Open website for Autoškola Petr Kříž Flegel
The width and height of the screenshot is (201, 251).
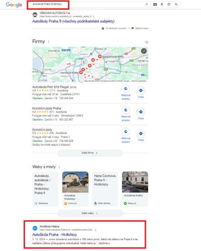point(126,92)
